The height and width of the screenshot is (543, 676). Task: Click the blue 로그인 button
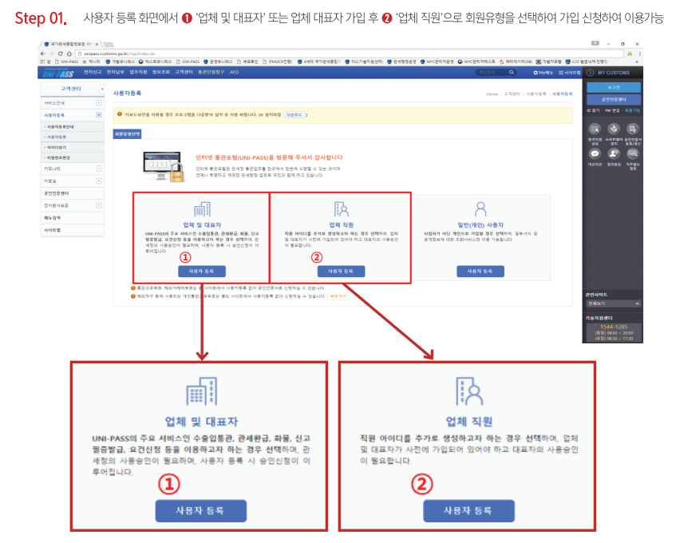[x=614, y=87]
